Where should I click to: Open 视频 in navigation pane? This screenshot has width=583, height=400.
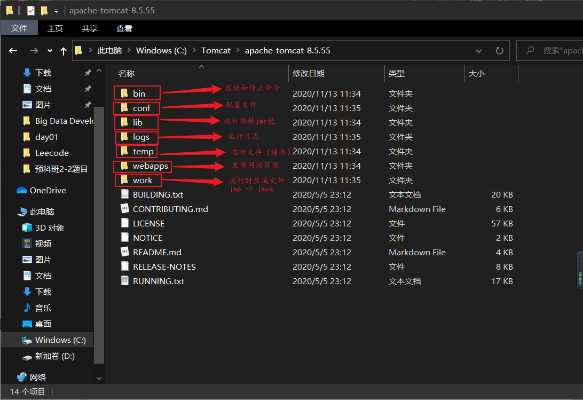click(x=43, y=244)
